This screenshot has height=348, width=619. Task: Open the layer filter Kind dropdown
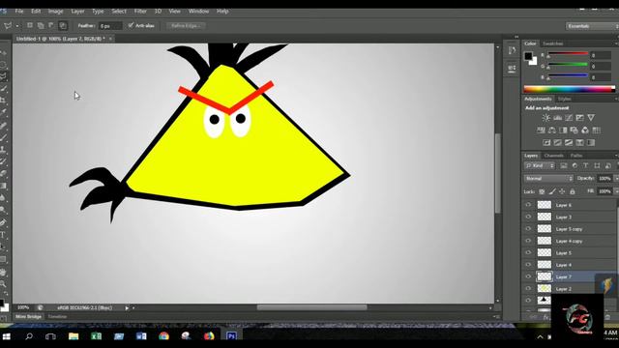tap(540, 165)
